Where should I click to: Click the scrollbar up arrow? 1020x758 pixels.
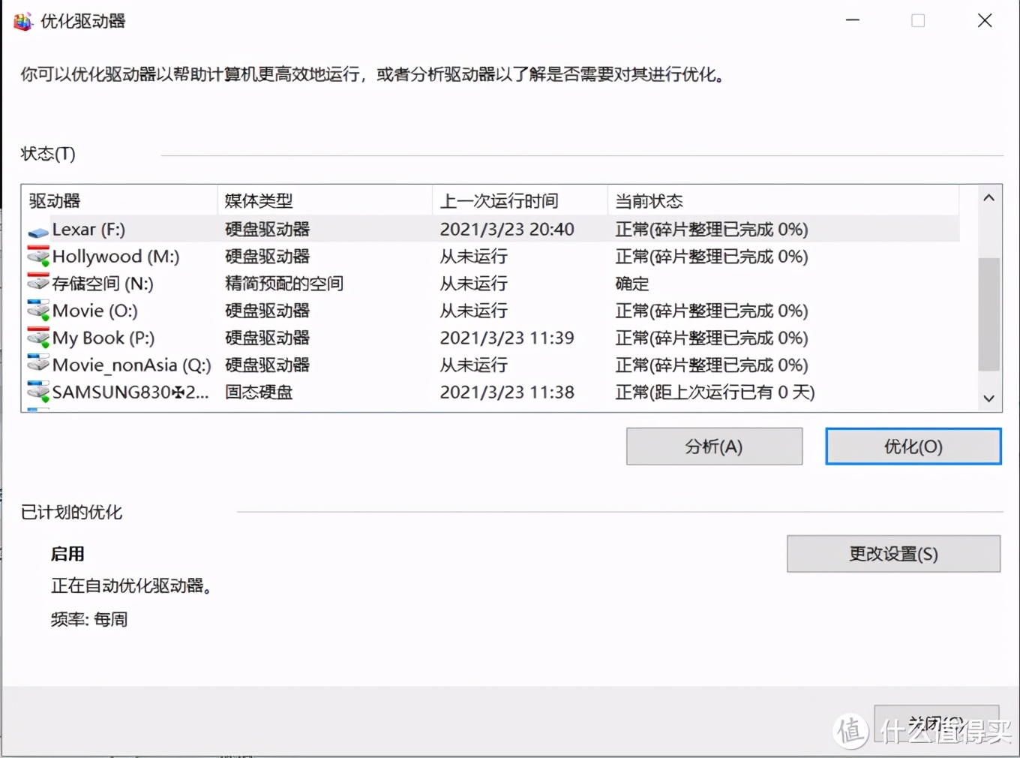pos(988,197)
